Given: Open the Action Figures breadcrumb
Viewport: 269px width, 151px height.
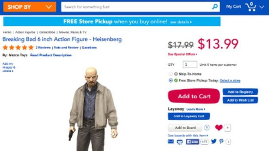Looking at the screenshot, I should coord(25,32).
